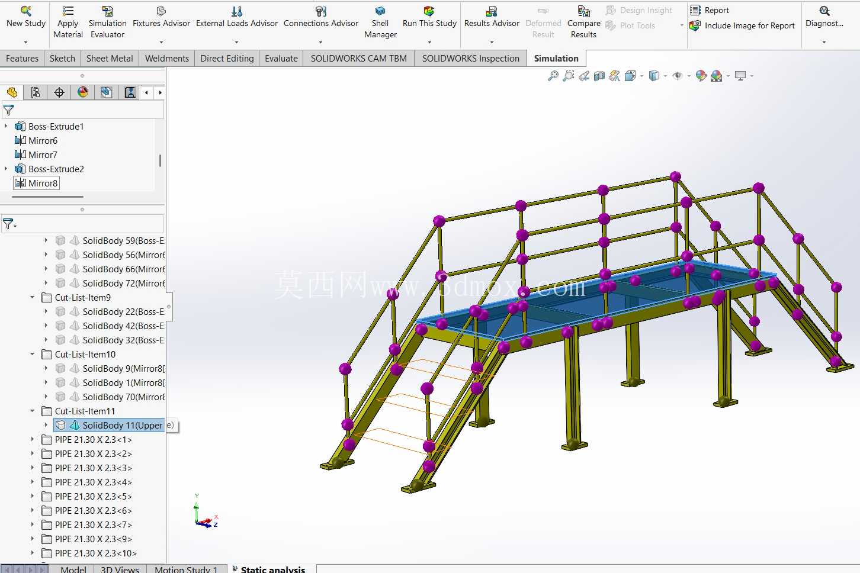860x573 pixels.
Task: Click Dynamic Annotation Views icon
Action: pyautogui.click(x=615, y=76)
